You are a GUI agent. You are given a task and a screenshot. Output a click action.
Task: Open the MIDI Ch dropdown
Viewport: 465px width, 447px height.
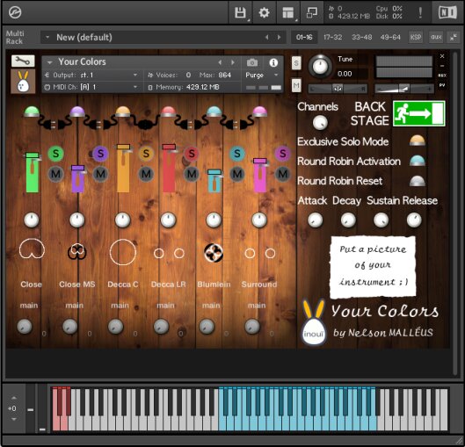click(91, 87)
